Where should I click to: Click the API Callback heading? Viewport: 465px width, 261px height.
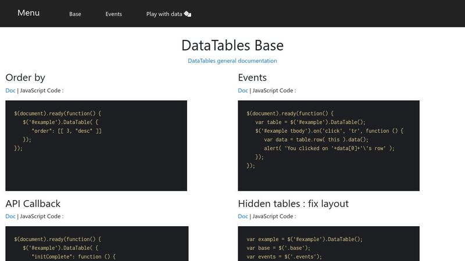(33, 204)
